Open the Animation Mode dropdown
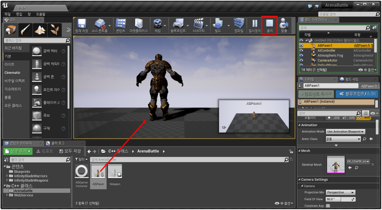This screenshot has width=382, height=210. 345,132
